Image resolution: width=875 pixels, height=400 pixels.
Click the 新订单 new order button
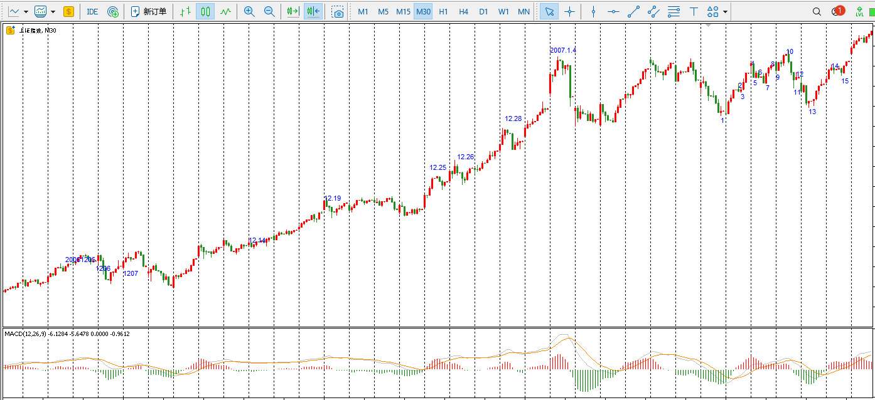point(149,11)
